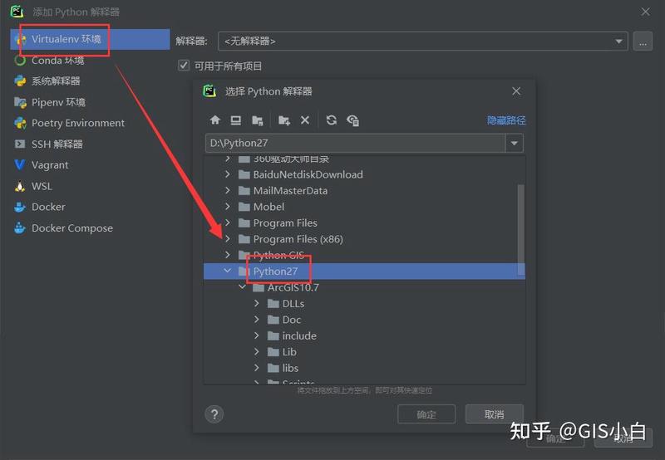Screen dimensions: 665x460
Task: Create new folder via toolbar icon
Action: pos(283,120)
